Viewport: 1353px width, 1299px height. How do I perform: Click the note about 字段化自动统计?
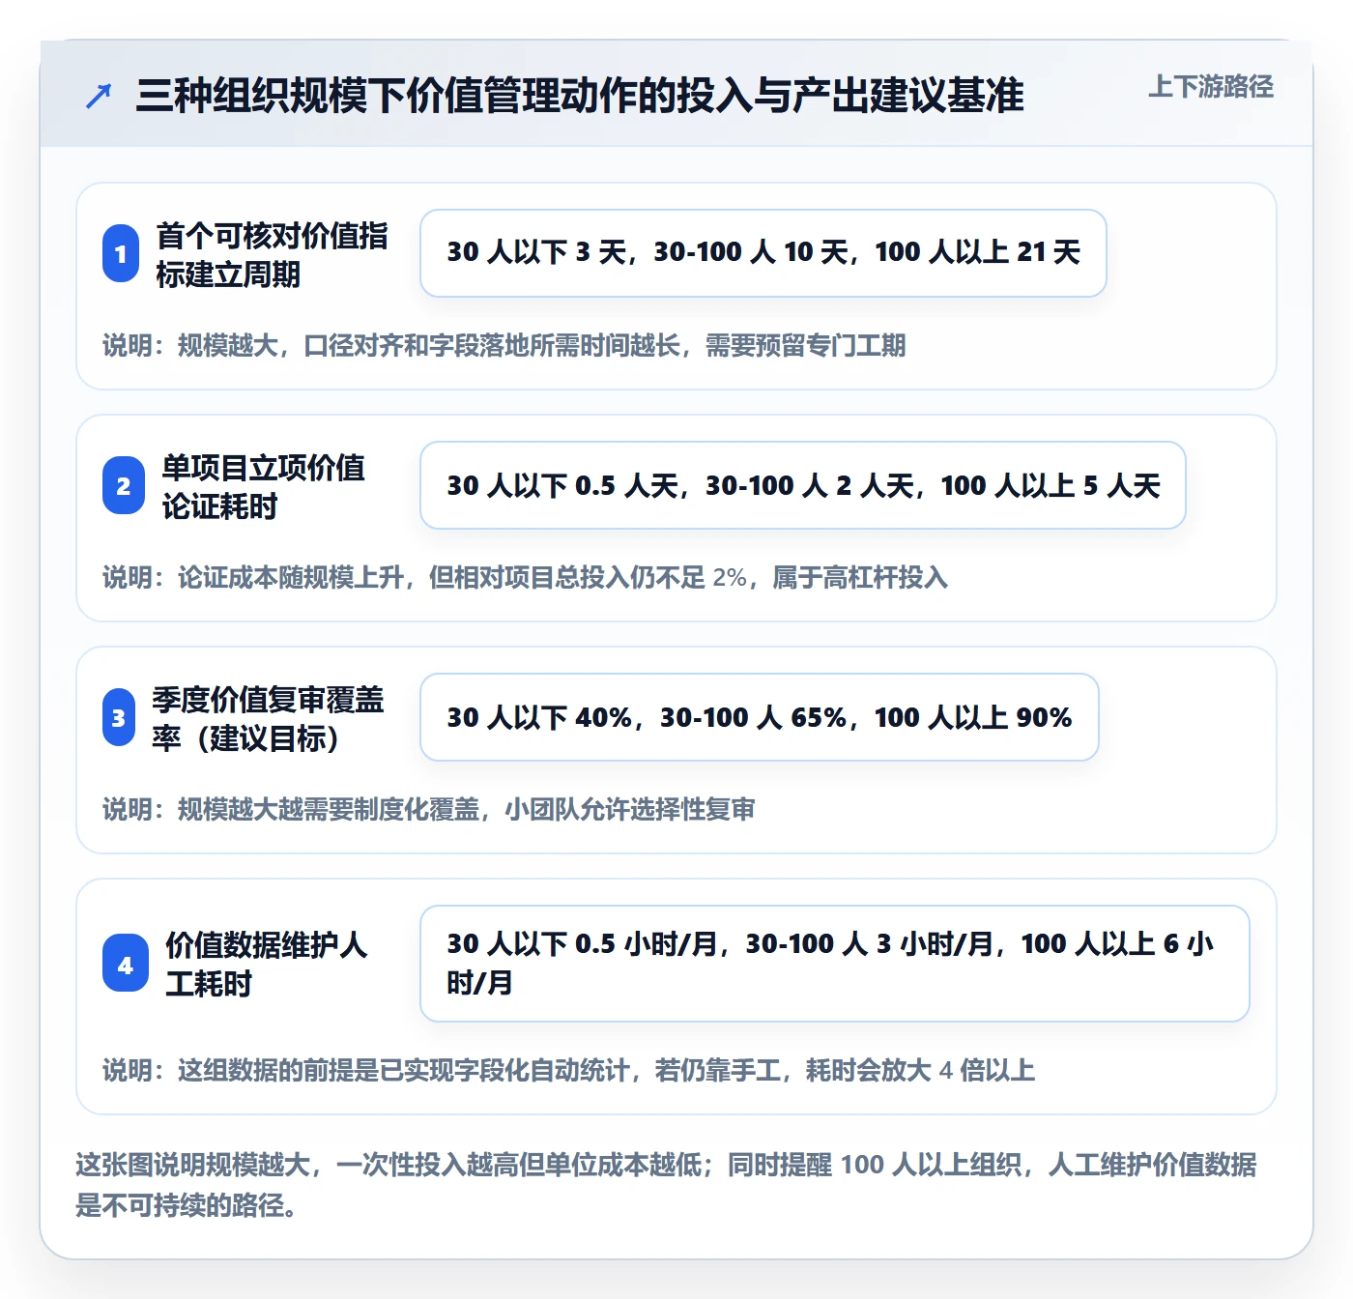[x=568, y=1070]
